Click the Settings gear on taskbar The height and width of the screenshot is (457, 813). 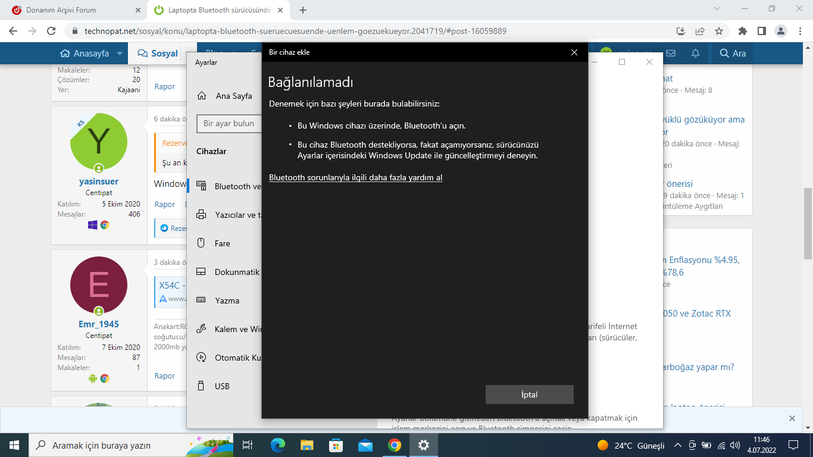[x=423, y=445]
